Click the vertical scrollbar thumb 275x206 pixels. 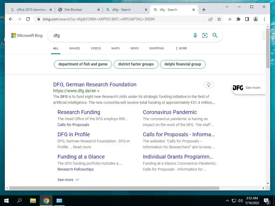268,49
